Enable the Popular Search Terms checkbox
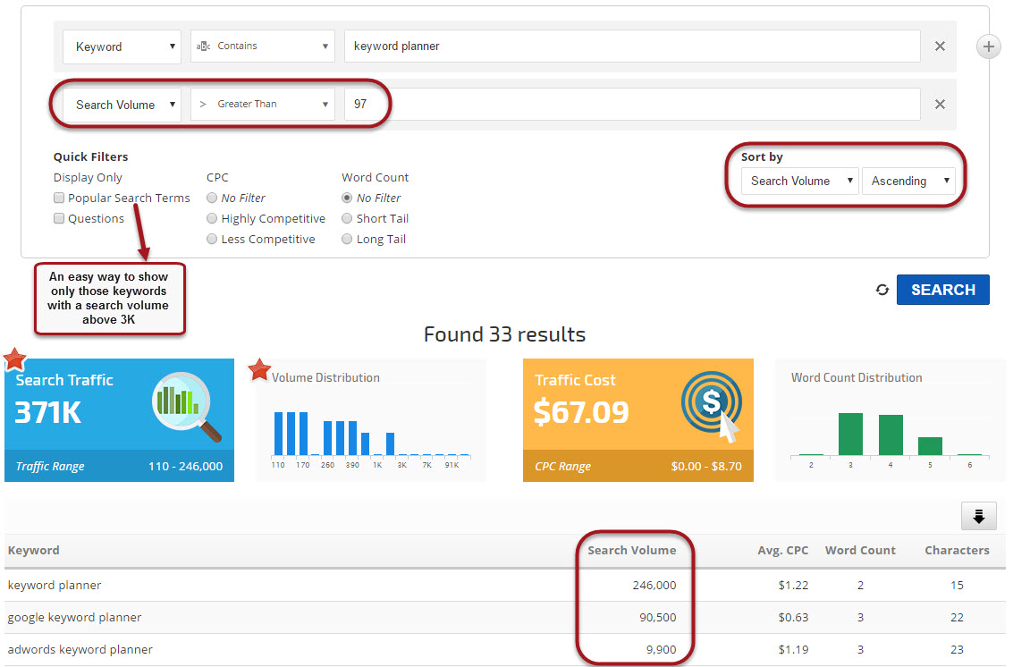Screen dimensions: 1013x667 click(59, 198)
